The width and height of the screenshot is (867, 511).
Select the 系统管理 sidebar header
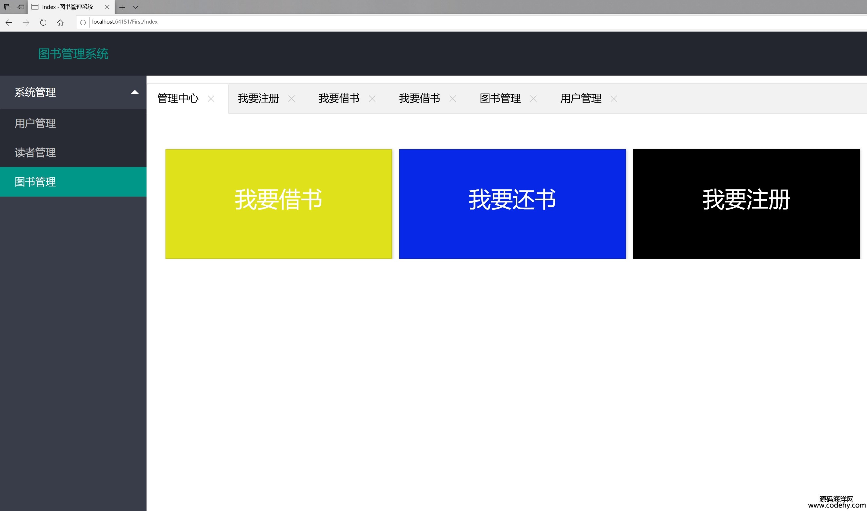(x=73, y=92)
